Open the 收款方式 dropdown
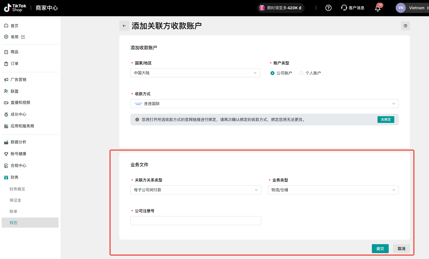Screen dimensions: 429x259 coord(264,104)
